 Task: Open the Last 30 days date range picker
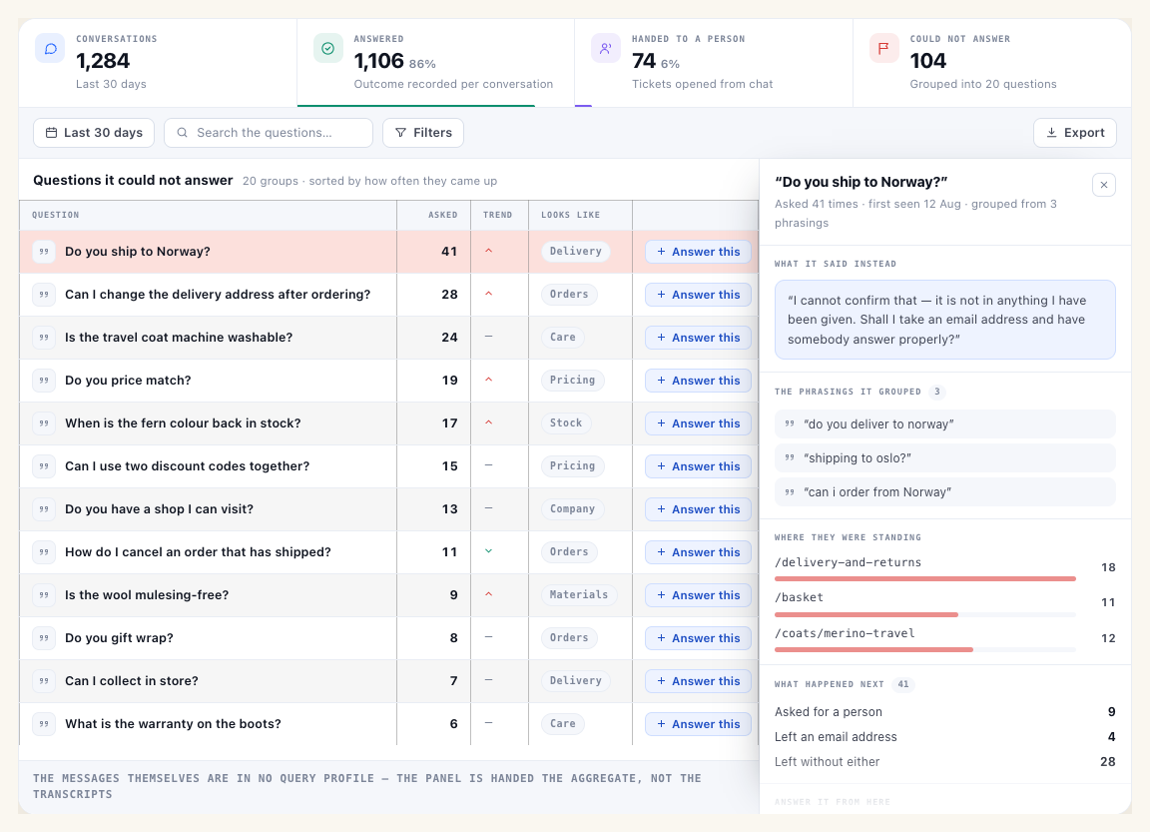[94, 133]
